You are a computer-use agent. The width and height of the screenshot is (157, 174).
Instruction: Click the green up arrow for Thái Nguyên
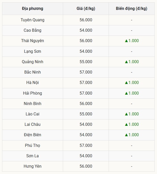(x=126, y=41)
